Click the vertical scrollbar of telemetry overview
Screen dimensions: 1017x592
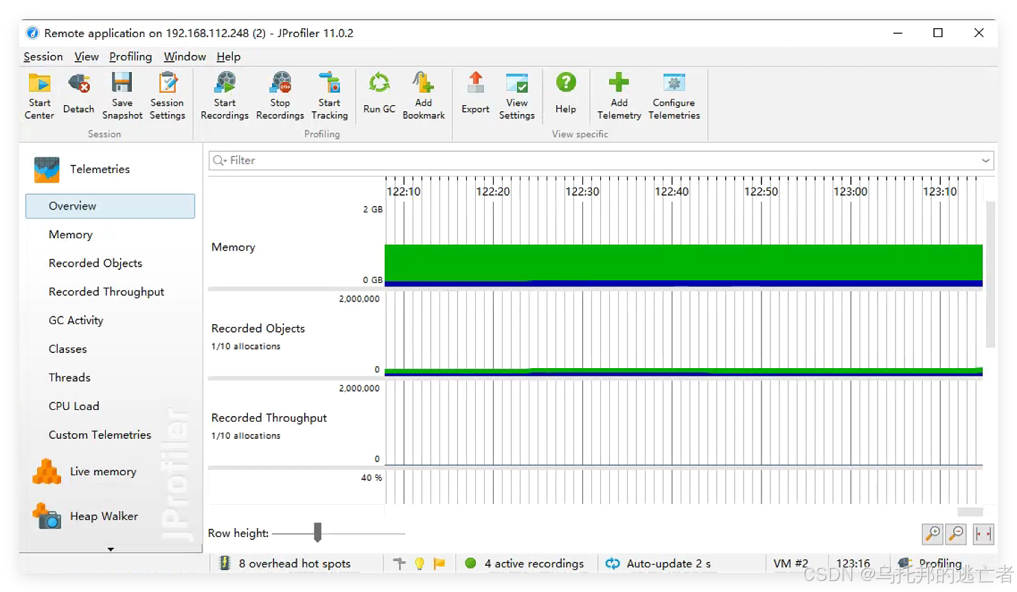990,275
